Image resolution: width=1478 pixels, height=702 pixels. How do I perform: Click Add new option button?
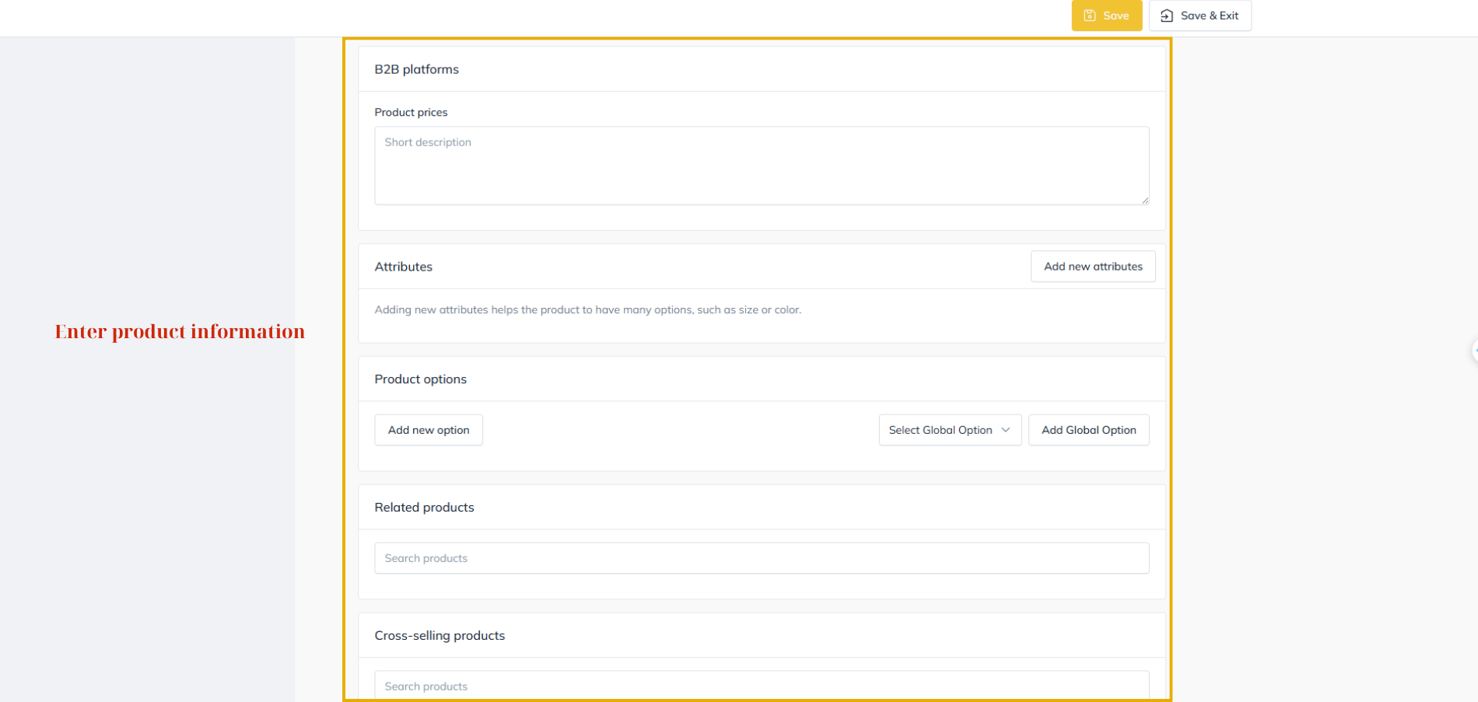click(429, 430)
